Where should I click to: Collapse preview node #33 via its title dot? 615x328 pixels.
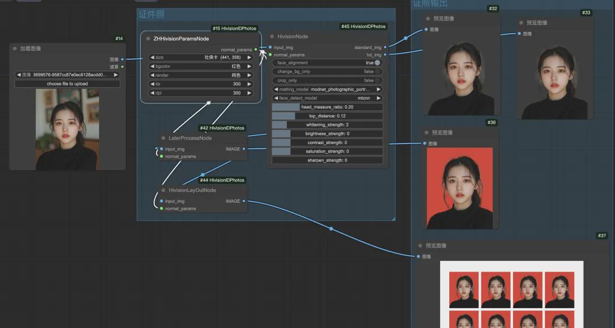point(521,23)
